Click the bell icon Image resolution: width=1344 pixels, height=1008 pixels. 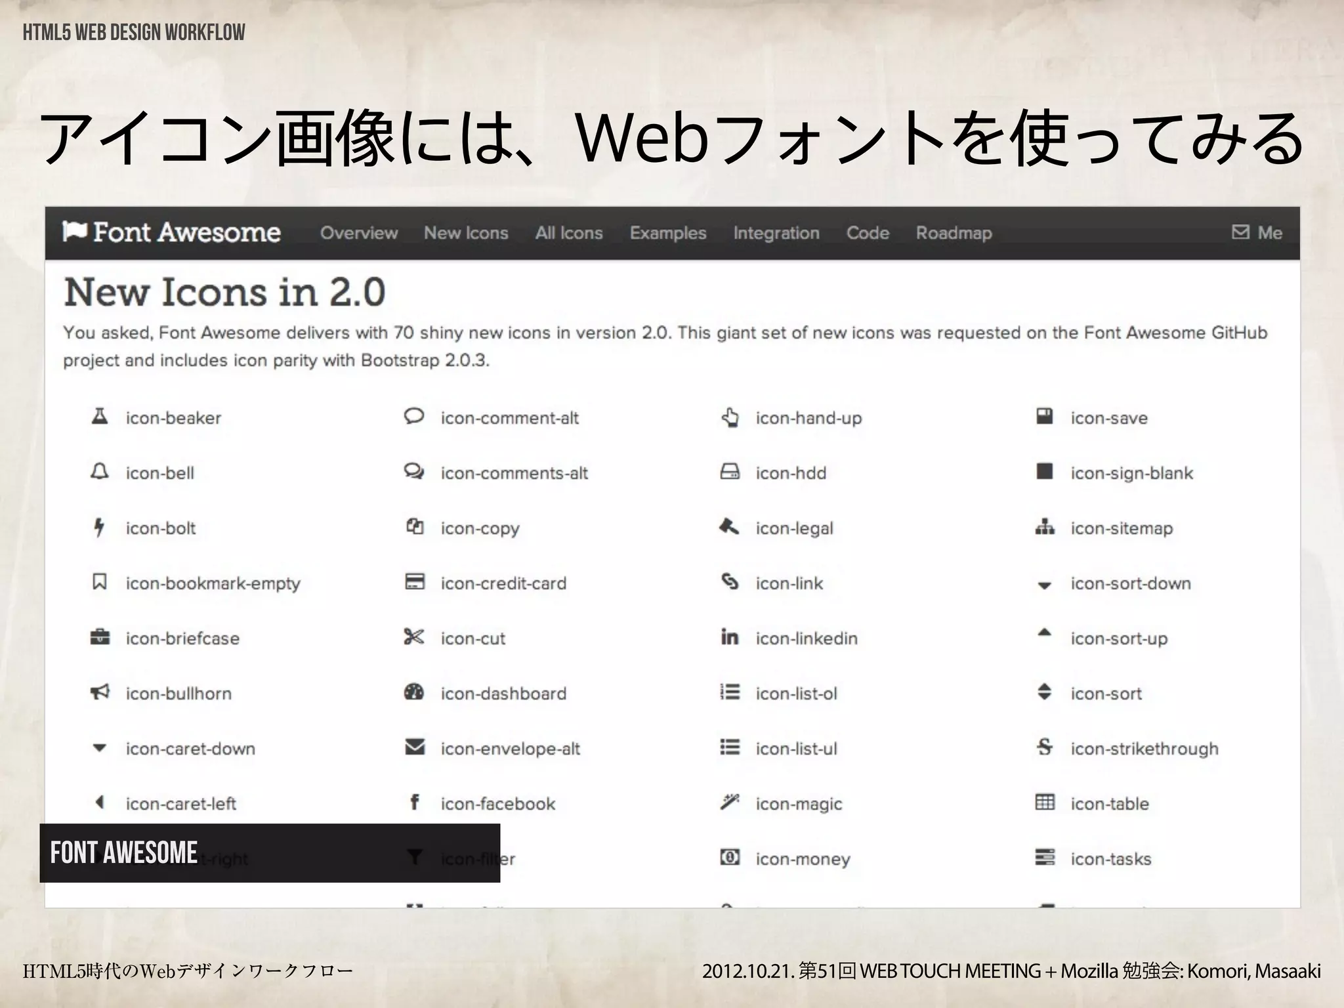point(99,471)
